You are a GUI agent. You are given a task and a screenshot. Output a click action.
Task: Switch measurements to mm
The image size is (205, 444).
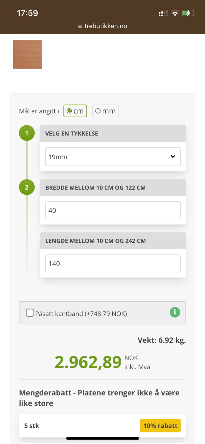98,111
